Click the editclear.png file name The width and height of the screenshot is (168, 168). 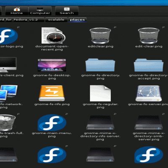tap(100, 46)
